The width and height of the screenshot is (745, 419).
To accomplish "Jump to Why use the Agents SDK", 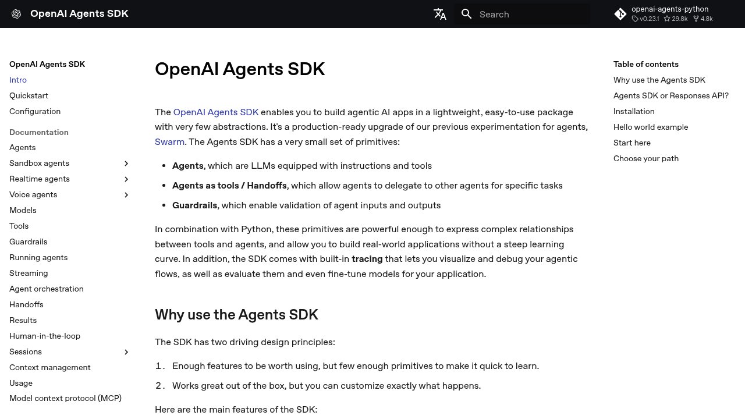I will click(659, 80).
